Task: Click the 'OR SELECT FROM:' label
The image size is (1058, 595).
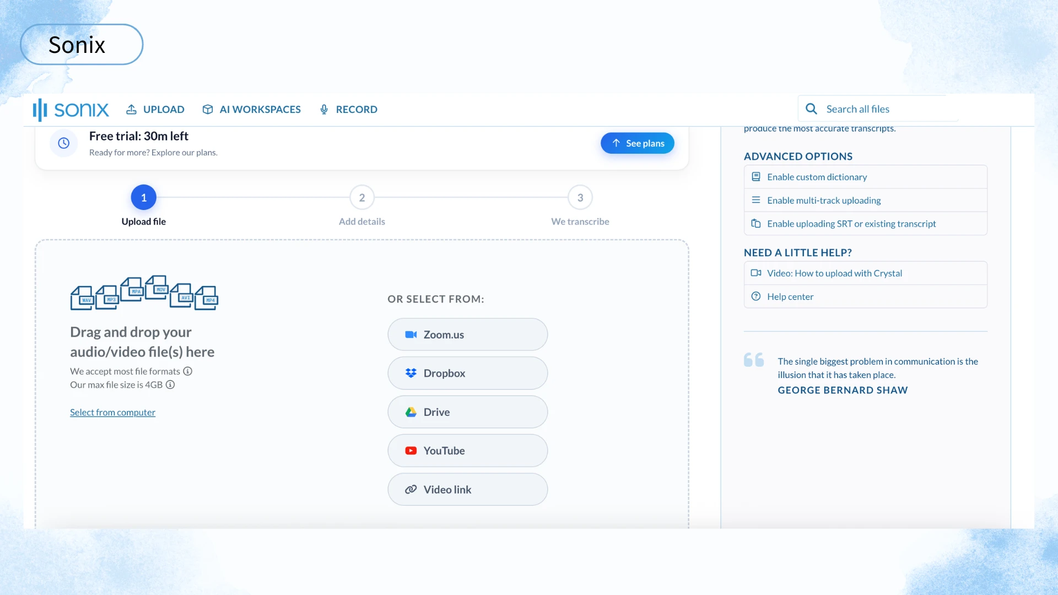Action: [436, 299]
